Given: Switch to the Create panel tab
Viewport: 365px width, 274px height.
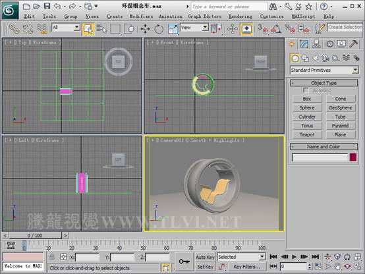Looking at the screenshot, I should point(292,43).
